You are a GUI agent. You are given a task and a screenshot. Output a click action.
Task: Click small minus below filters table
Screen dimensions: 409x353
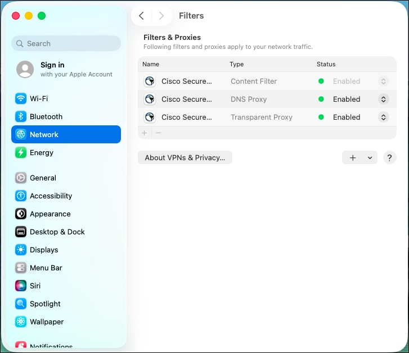tap(158, 133)
